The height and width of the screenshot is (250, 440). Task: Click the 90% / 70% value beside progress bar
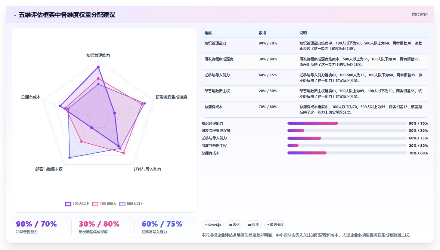(x=418, y=123)
